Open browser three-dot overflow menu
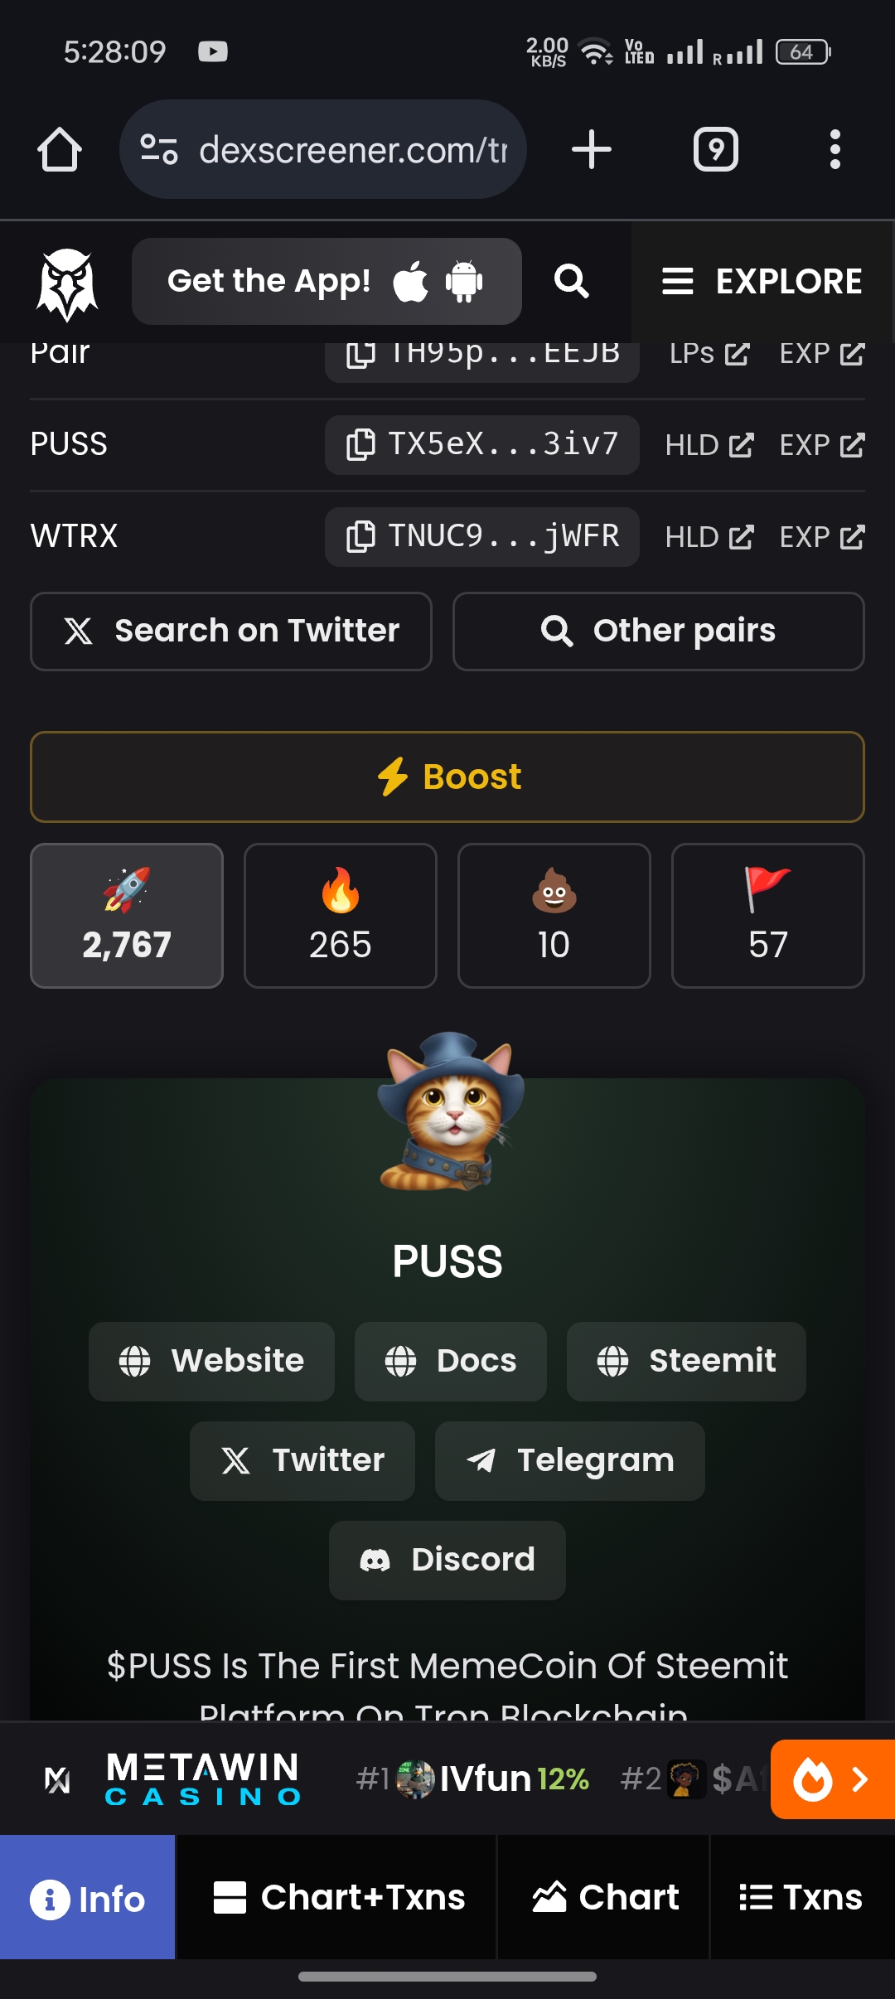 coord(835,150)
